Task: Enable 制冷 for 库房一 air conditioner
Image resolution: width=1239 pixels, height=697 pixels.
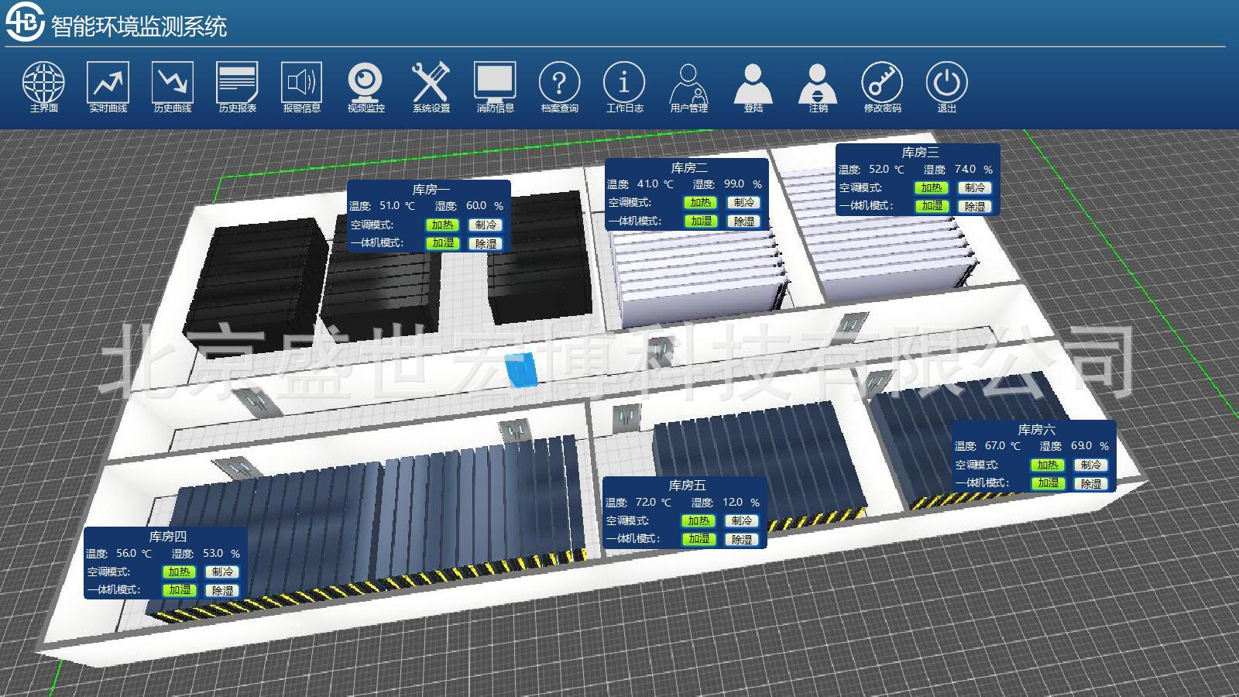Action: pos(486,225)
